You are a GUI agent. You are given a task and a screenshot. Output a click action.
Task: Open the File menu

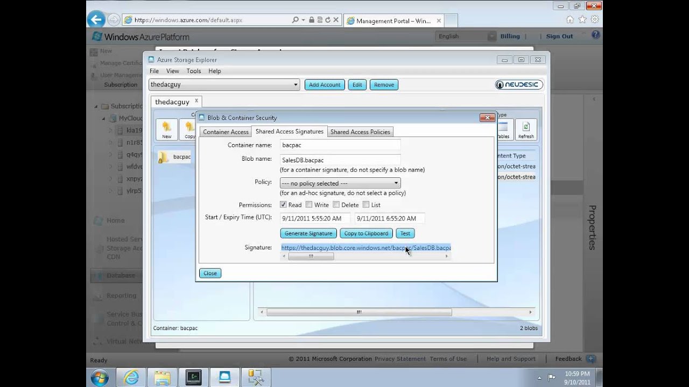pos(154,71)
